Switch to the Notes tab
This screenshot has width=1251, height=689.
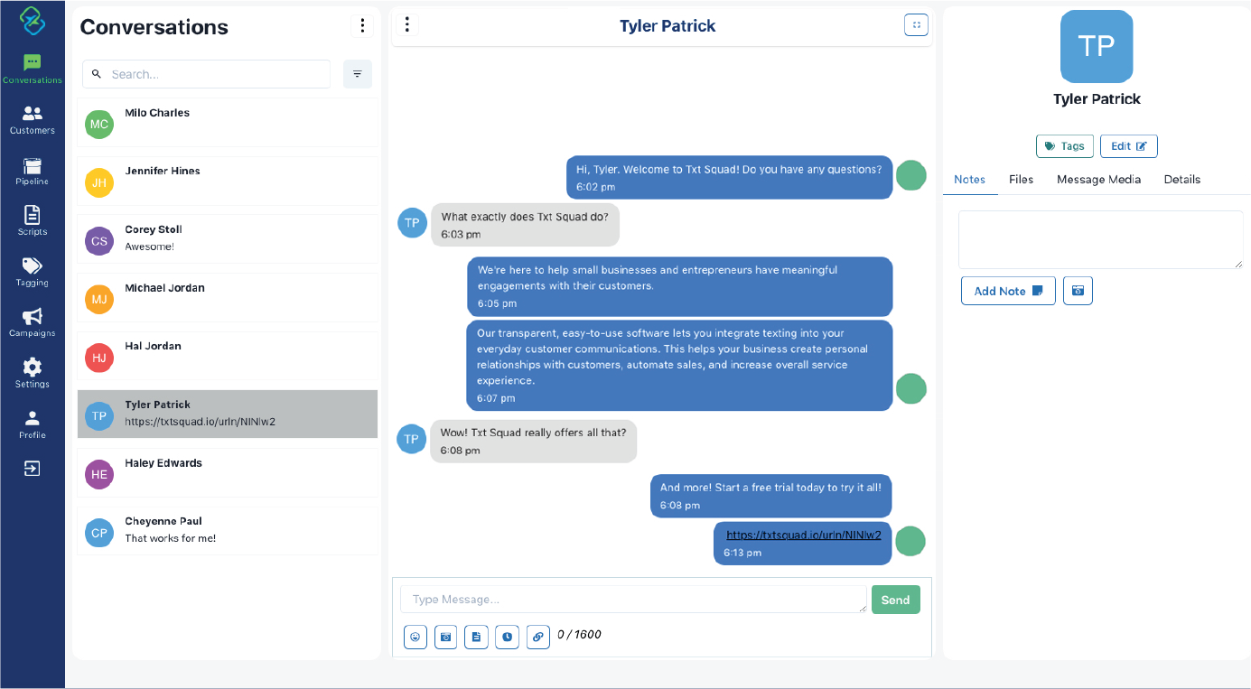(x=970, y=180)
